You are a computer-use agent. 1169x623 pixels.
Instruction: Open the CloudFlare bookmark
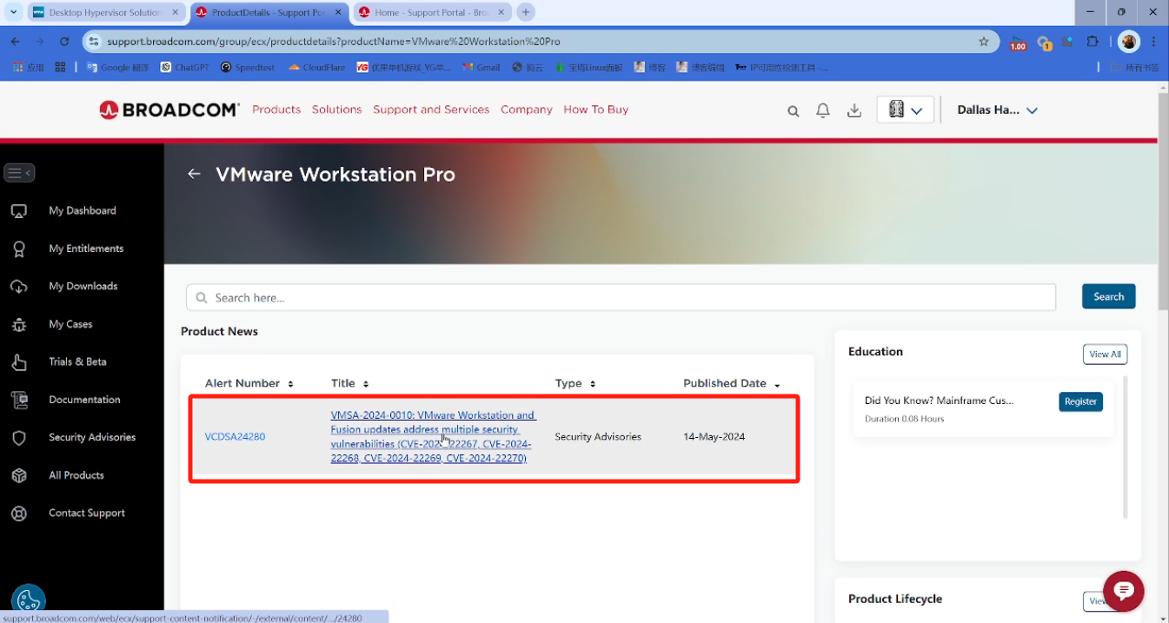pyautogui.click(x=316, y=67)
